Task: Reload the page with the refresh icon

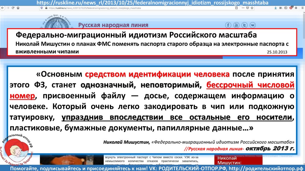Action: click(13, 8)
